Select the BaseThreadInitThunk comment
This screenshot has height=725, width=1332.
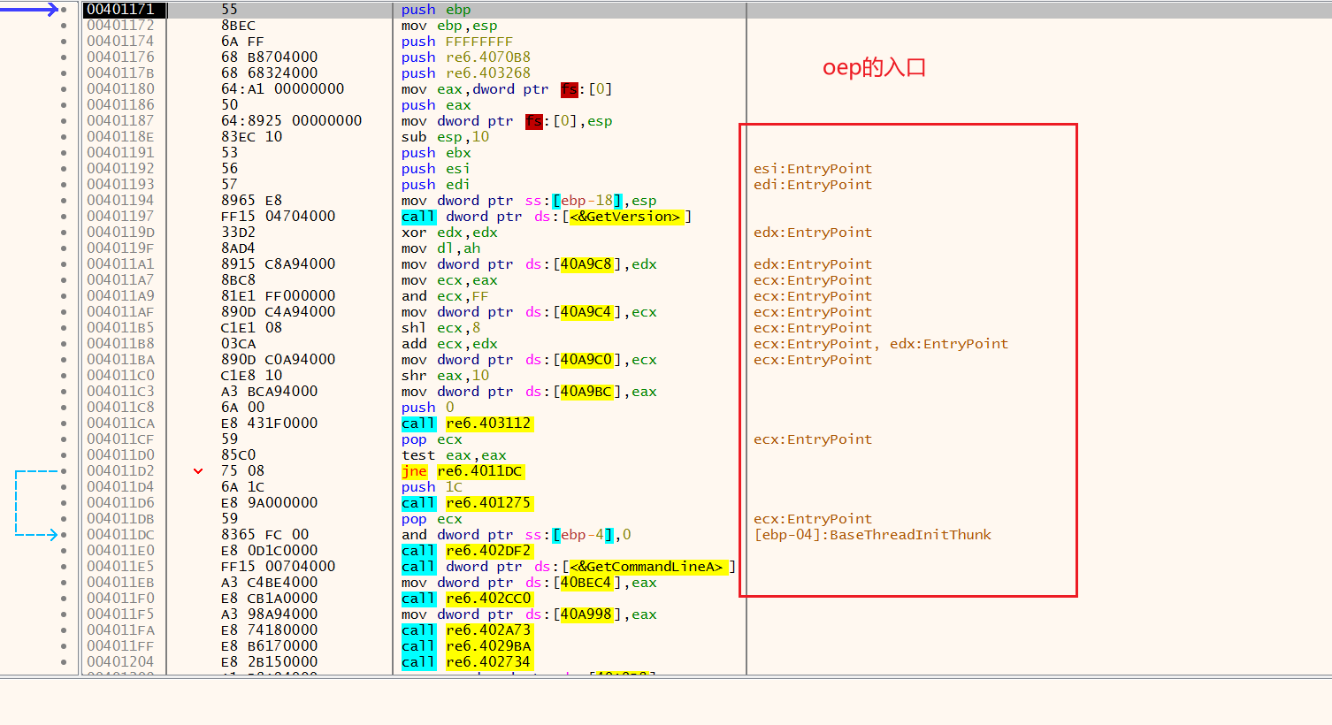[872, 535]
